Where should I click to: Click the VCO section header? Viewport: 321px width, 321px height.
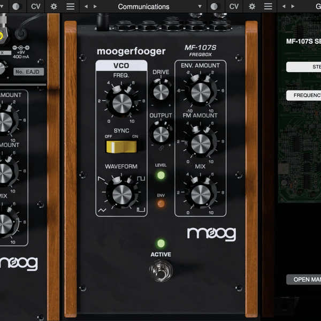coord(121,65)
